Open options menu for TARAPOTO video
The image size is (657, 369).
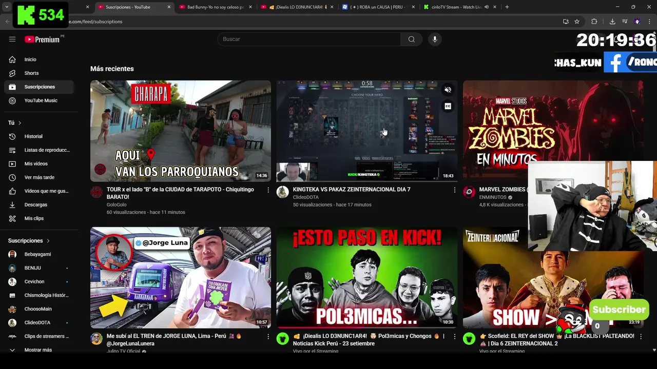268,190
